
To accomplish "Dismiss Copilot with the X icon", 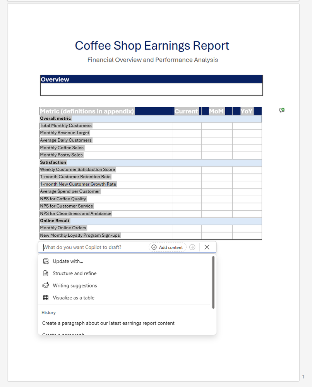I will pyautogui.click(x=207, y=247).
